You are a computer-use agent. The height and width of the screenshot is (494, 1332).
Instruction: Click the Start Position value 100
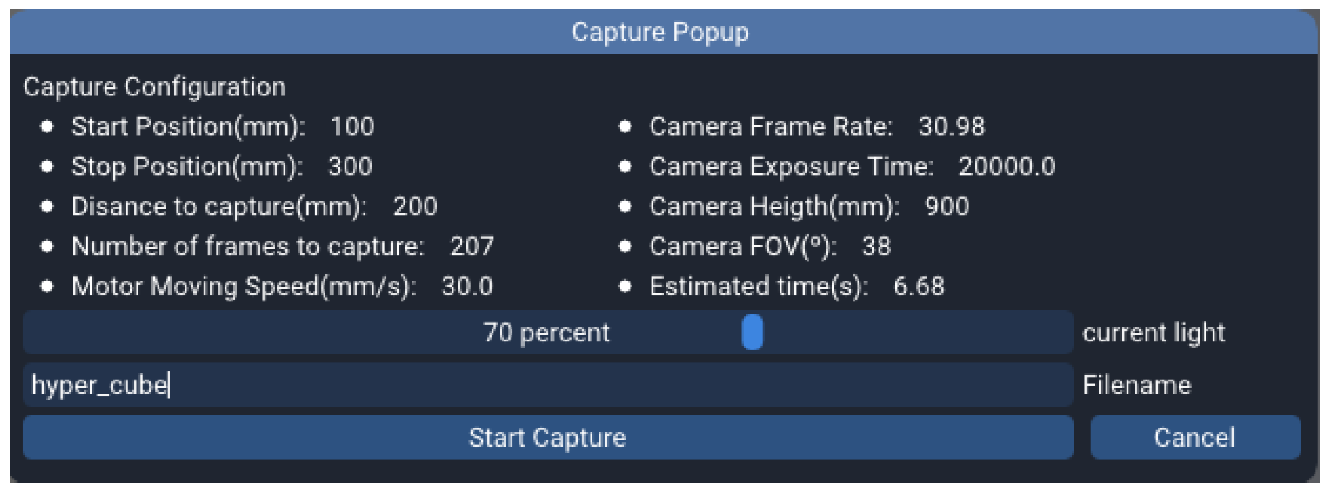[352, 127]
